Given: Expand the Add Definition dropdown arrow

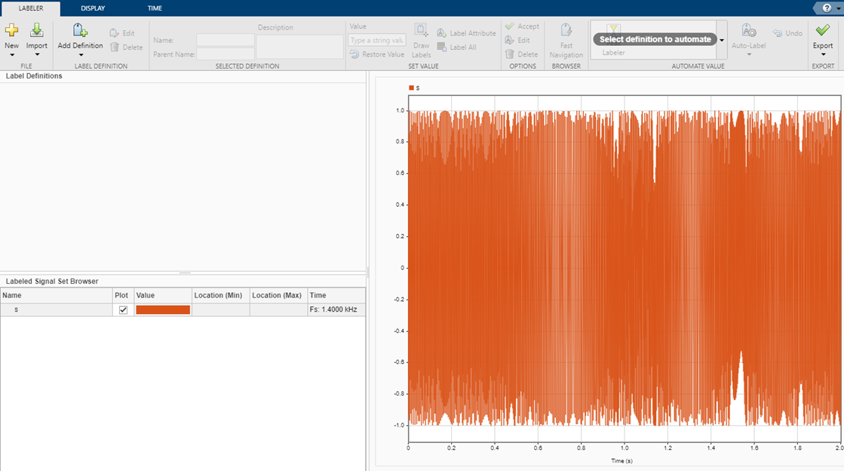Looking at the screenshot, I should [80, 55].
